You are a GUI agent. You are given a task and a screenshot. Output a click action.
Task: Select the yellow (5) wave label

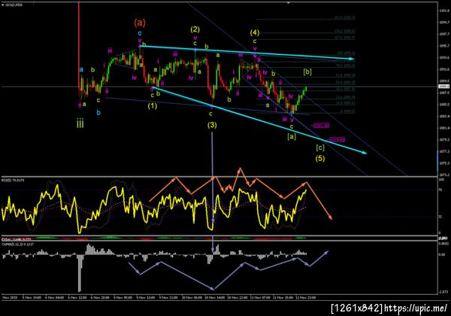point(320,158)
